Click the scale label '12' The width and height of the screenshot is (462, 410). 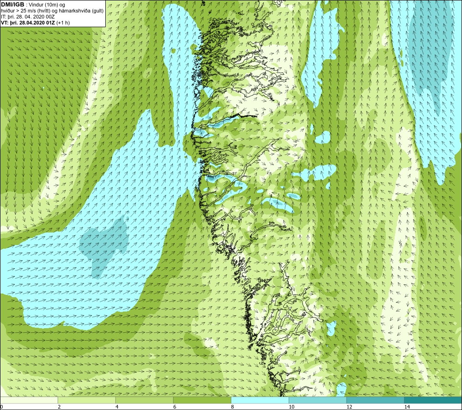pyautogui.click(x=349, y=407)
